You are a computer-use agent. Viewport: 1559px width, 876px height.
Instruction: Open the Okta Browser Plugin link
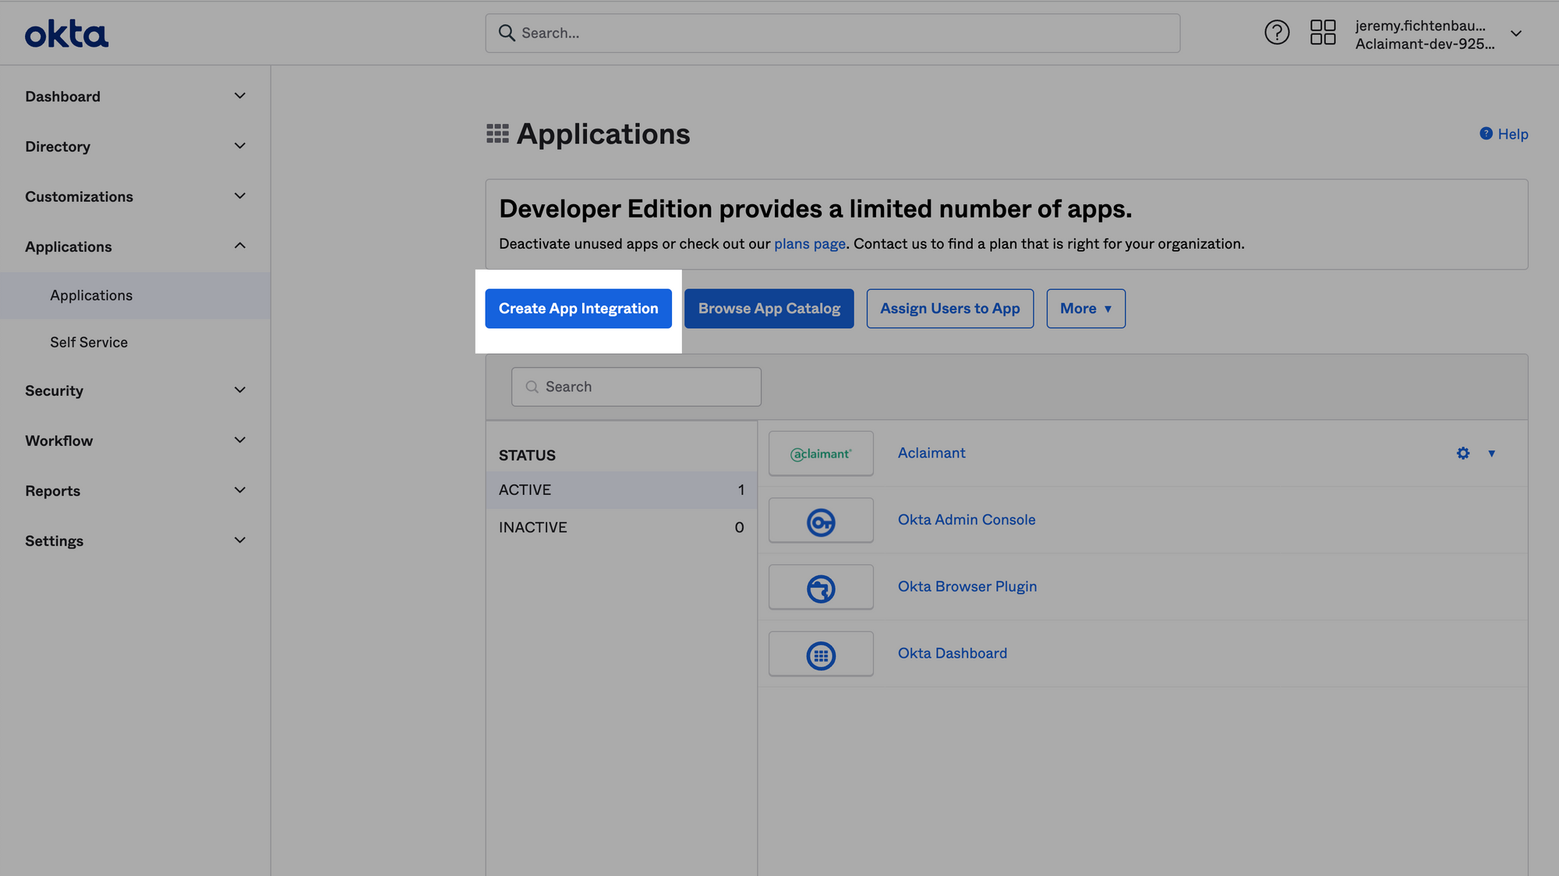(x=967, y=587)
